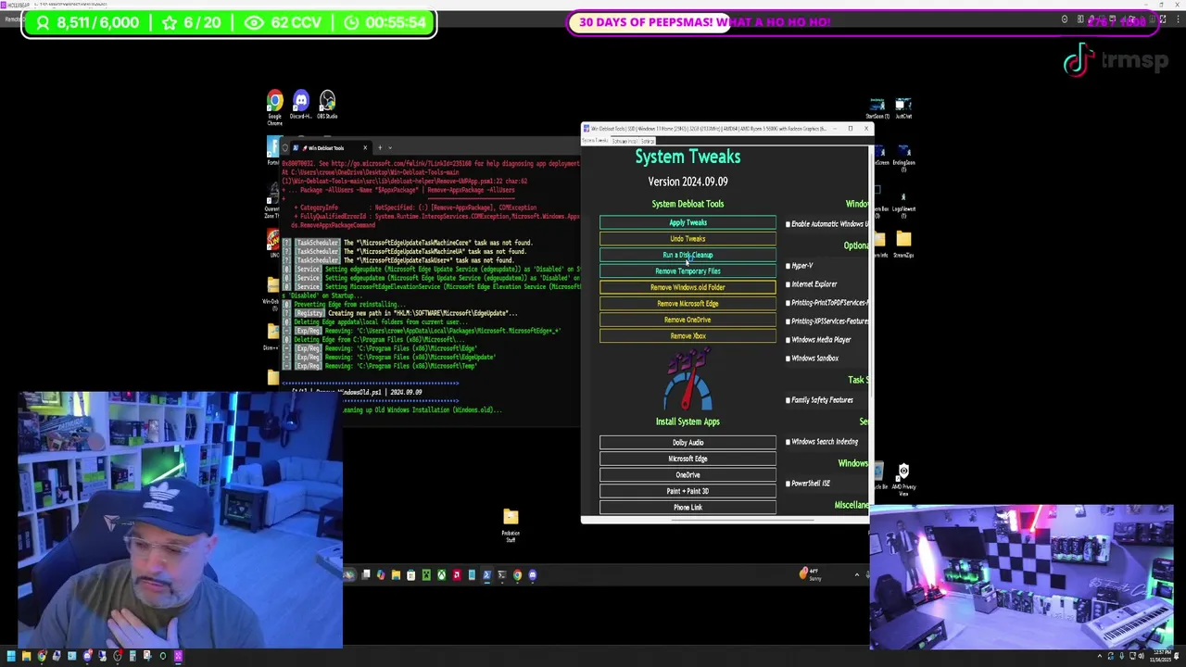The height and width of the screenshot is (667, 1186).
Task: Switch to the Software Install tab
Action: click(625, 141)
